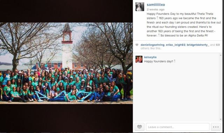Click the Happy founders day comment text
This screenshot has width=224, height=133.
[x=160, y=61]
